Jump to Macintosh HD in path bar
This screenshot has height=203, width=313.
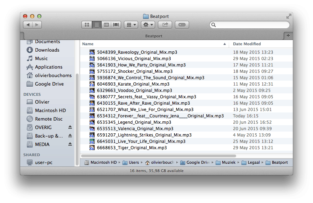click(101, 163)
